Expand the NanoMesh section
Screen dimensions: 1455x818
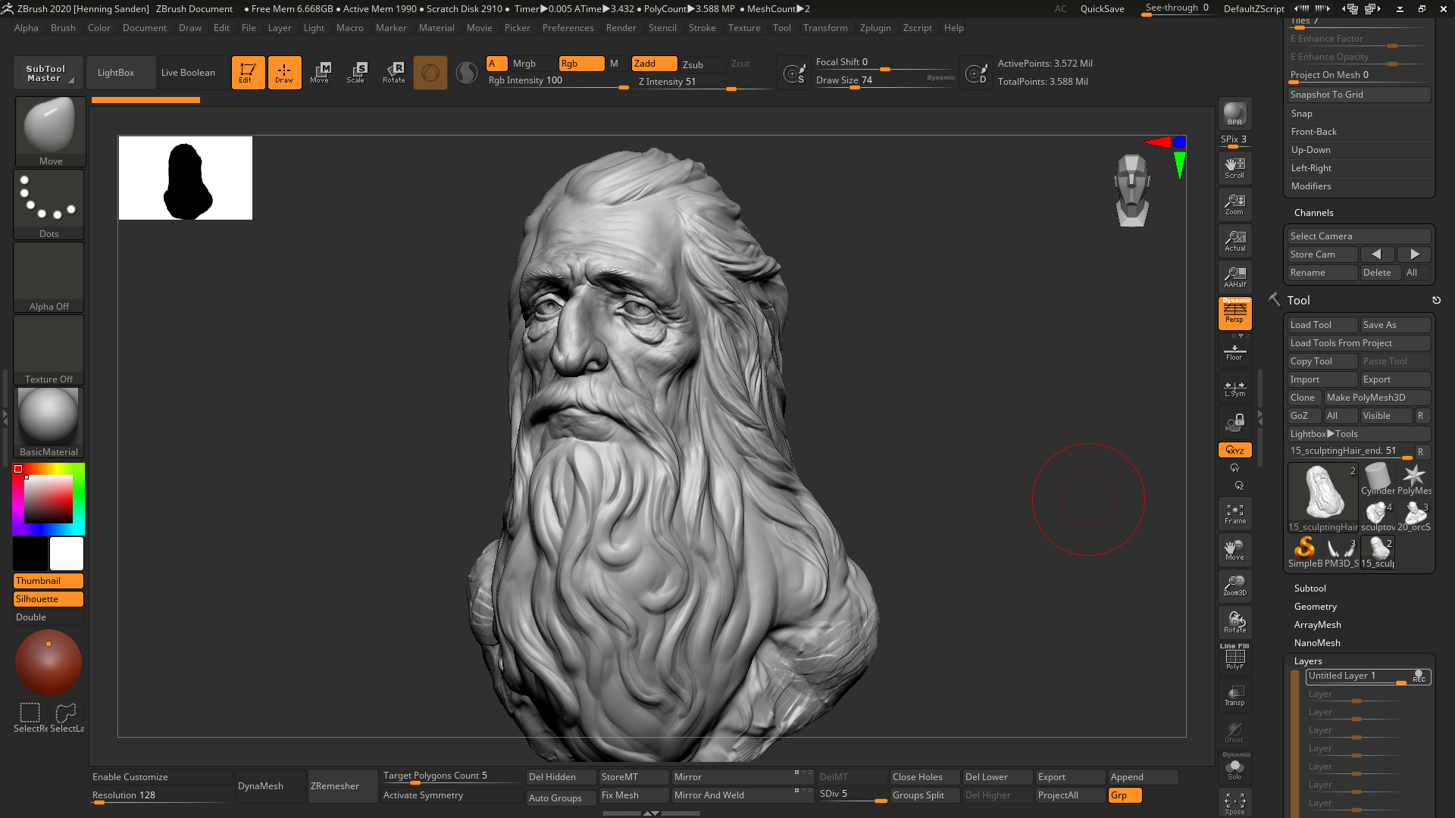click(1317, 643)
